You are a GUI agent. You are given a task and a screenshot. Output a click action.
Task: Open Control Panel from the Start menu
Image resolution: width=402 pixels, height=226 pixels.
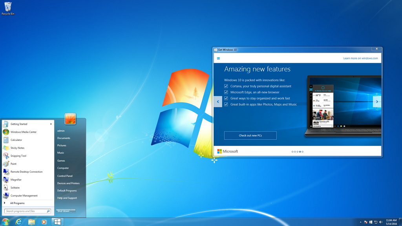[x=65, y=176]
